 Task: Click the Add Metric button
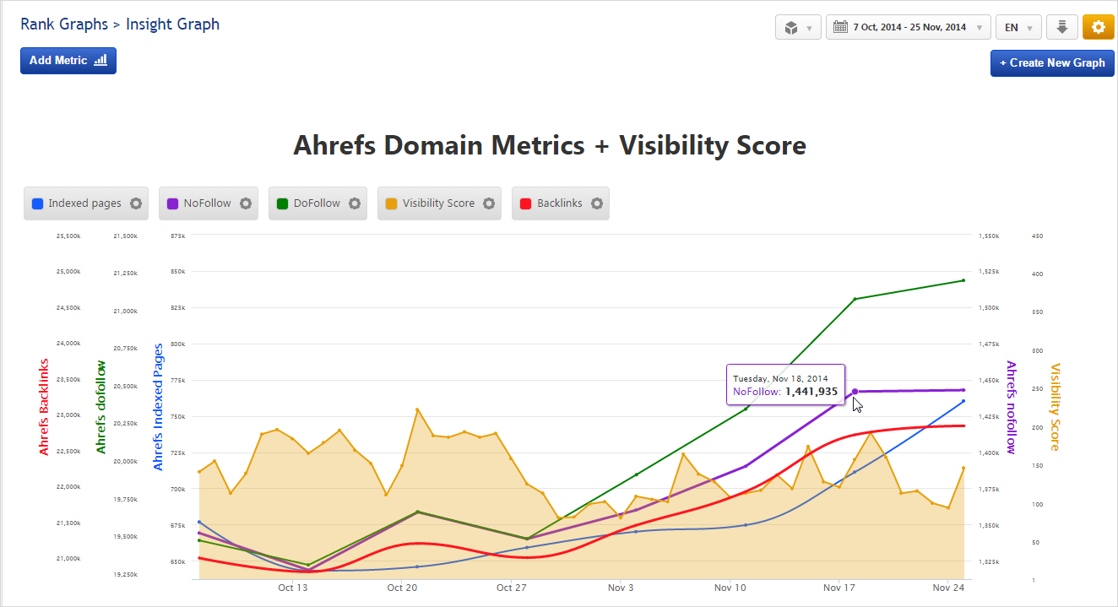[68, 61]
